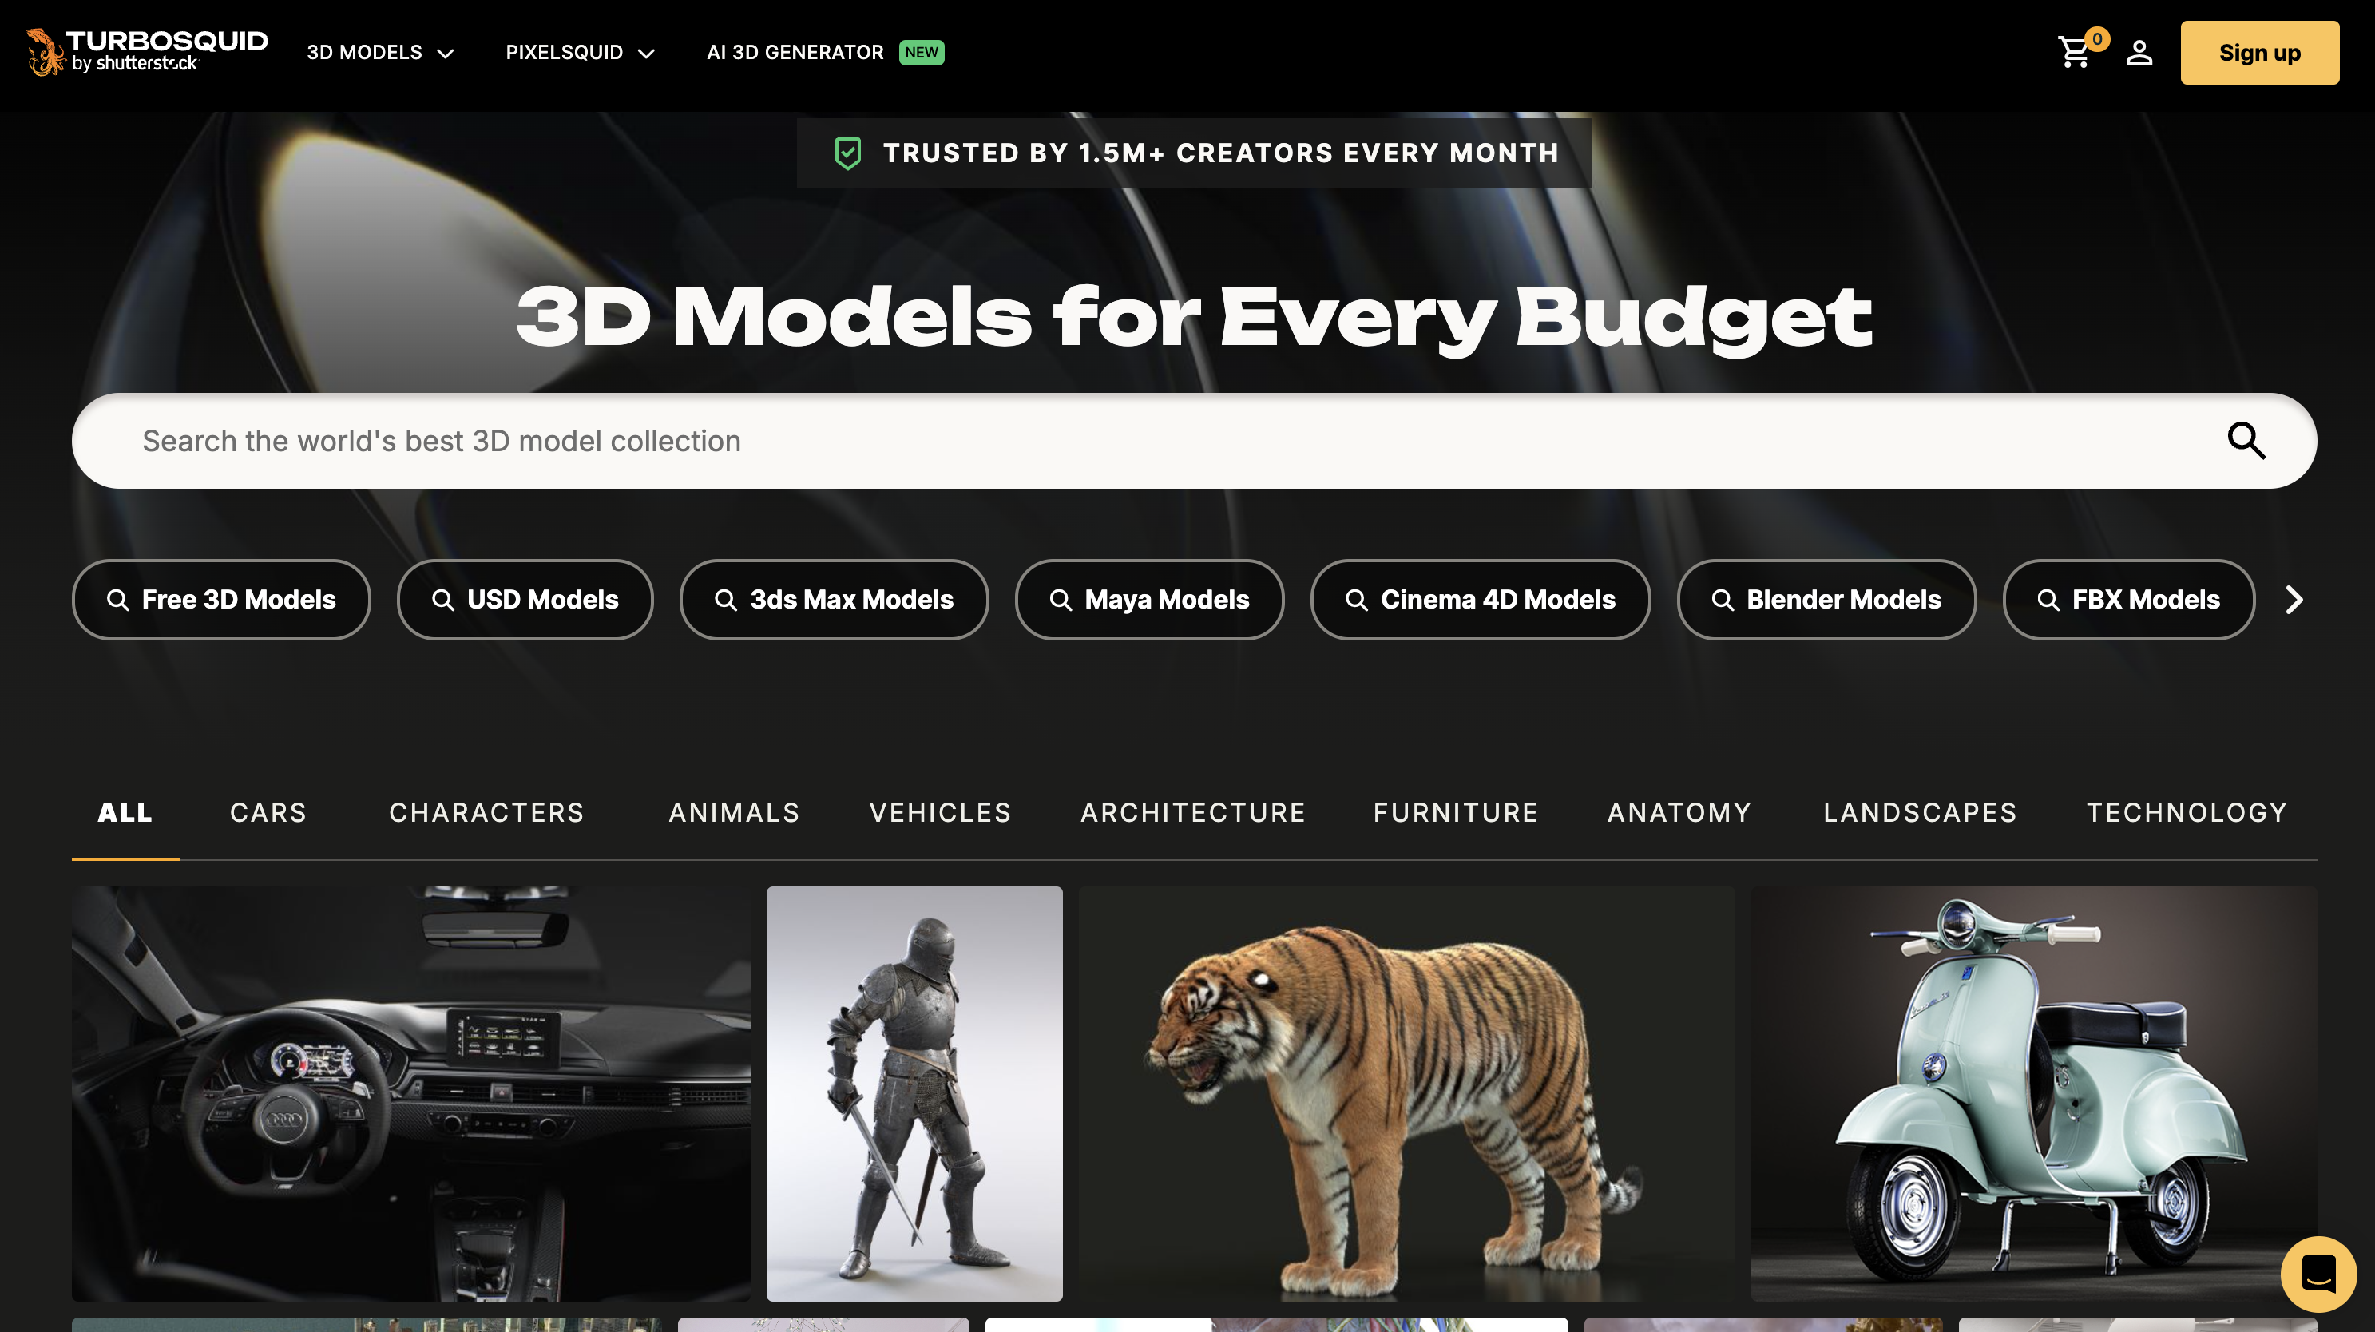Select the Blender Models search chip
This screenshot has height=1332, width=2375.
point(1826,600)
